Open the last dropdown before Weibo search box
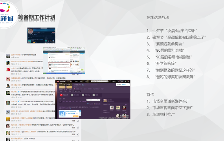The width and height of the screenshot is (224, 141). tap(87, 81)
